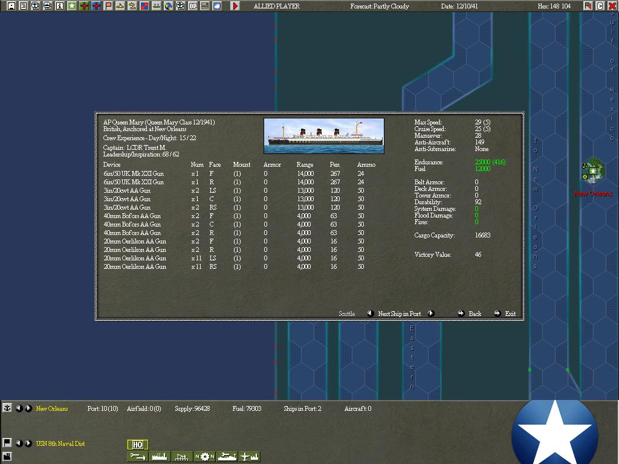Click the information 'i' toolbar icon

click(x=60, y=6)
